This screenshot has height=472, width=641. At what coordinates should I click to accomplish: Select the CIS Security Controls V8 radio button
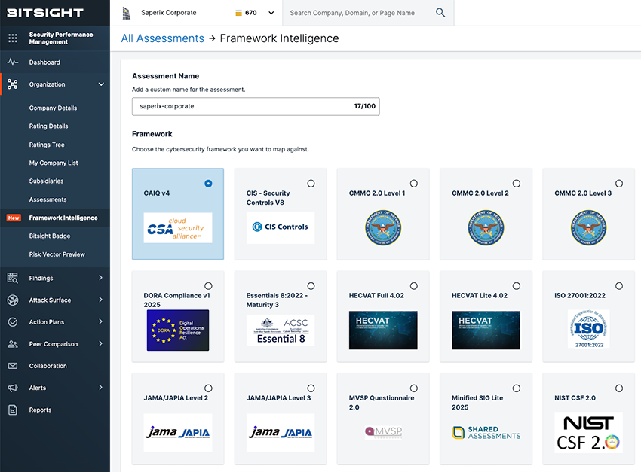click(x=311, y=183)
